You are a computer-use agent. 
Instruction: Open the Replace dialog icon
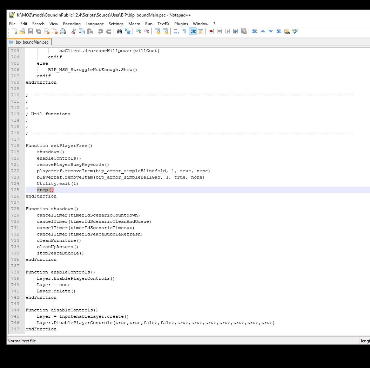(x=127, y=31)
